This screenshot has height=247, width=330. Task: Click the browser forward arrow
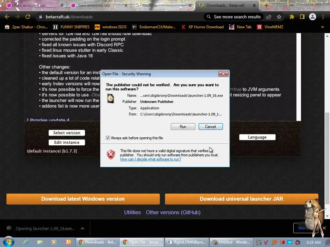click(x=17, y=17)
